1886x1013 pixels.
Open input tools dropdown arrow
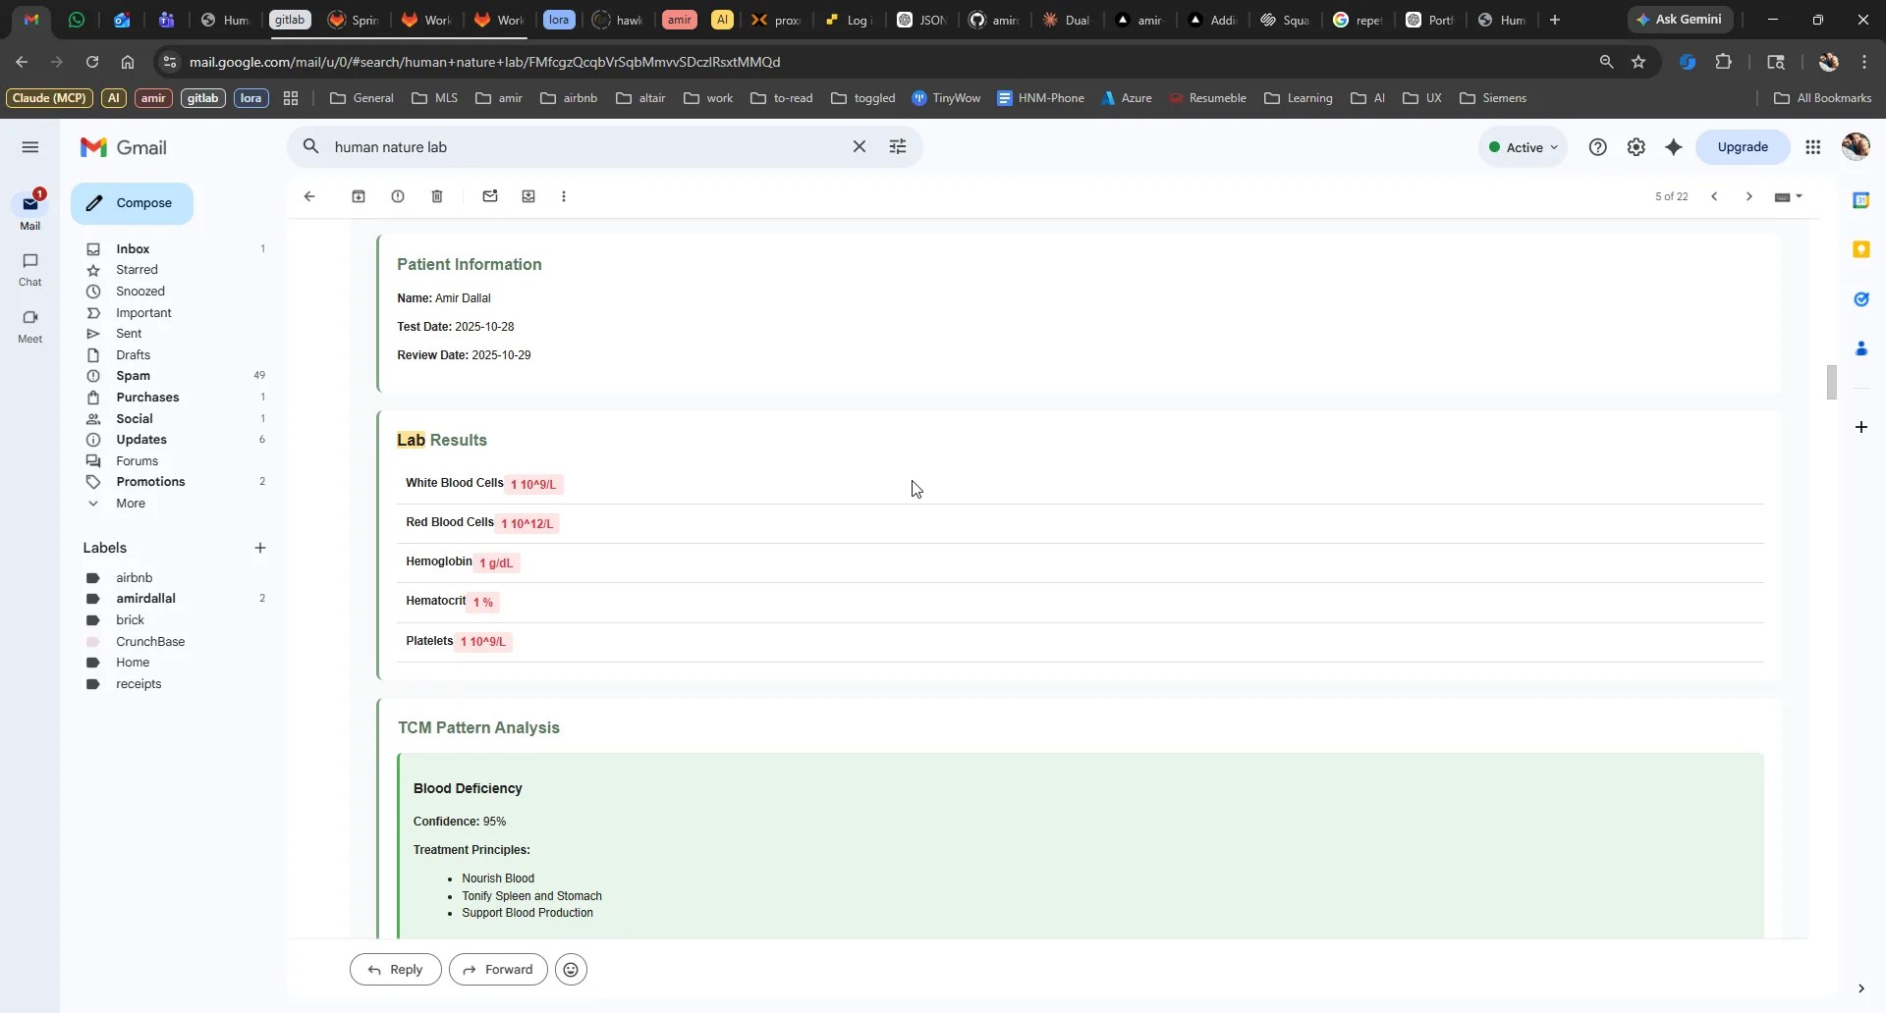tap(1800, 196)
